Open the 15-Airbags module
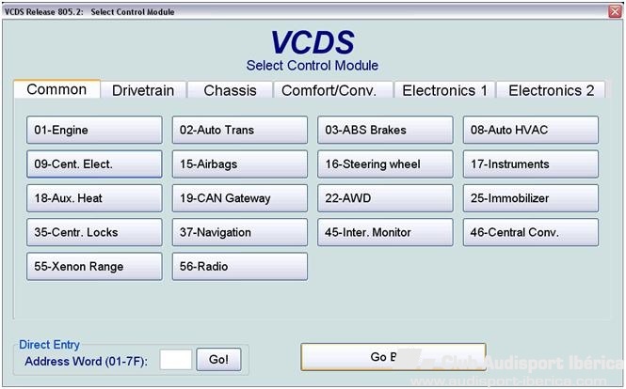 point(239,163)
